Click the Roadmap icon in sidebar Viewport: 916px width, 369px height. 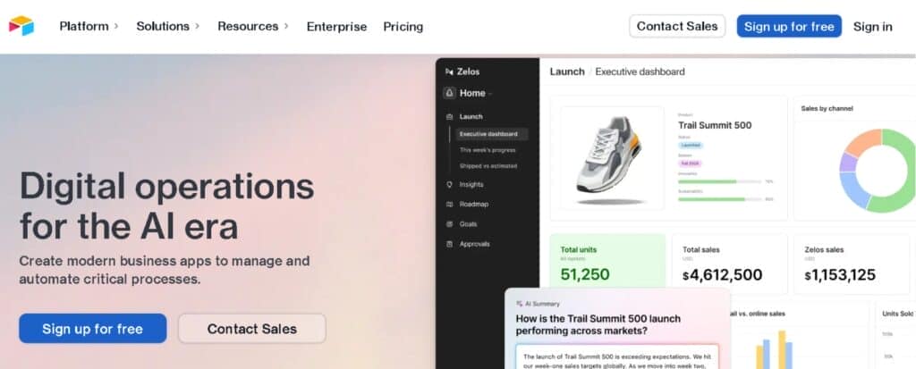tap(449, 205)
